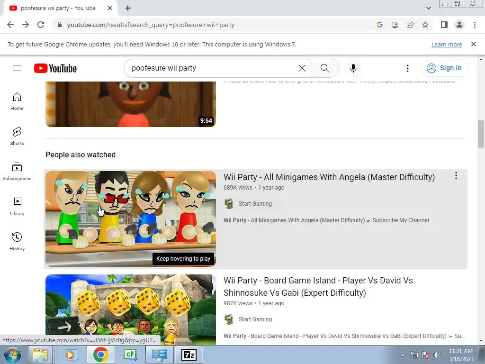
Task: Click the People also watched heading
Action: 81,155
